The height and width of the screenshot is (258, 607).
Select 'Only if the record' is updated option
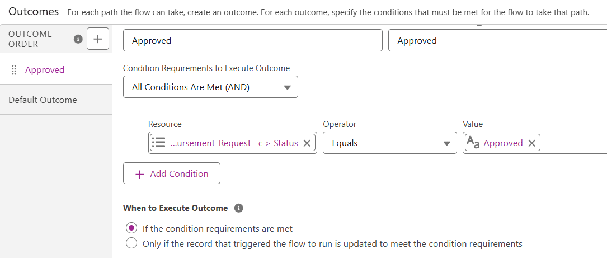131,243
